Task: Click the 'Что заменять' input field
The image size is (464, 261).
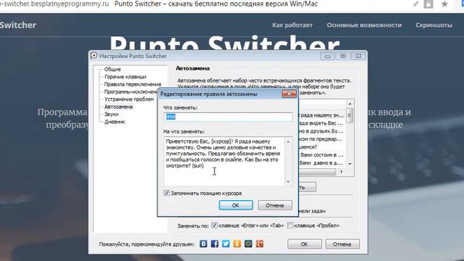Action: 228,117
